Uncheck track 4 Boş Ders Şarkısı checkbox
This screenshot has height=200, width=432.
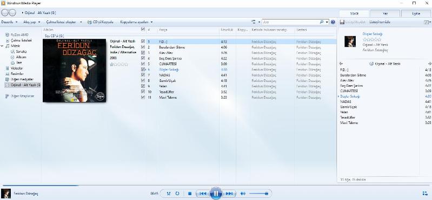[143, 58]
